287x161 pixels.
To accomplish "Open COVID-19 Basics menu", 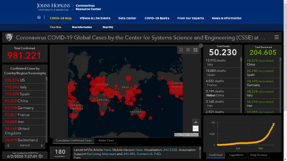I will (157, 18).
